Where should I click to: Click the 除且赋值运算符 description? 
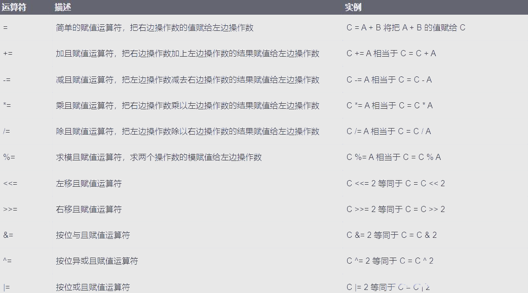click(x=187, y=131)
